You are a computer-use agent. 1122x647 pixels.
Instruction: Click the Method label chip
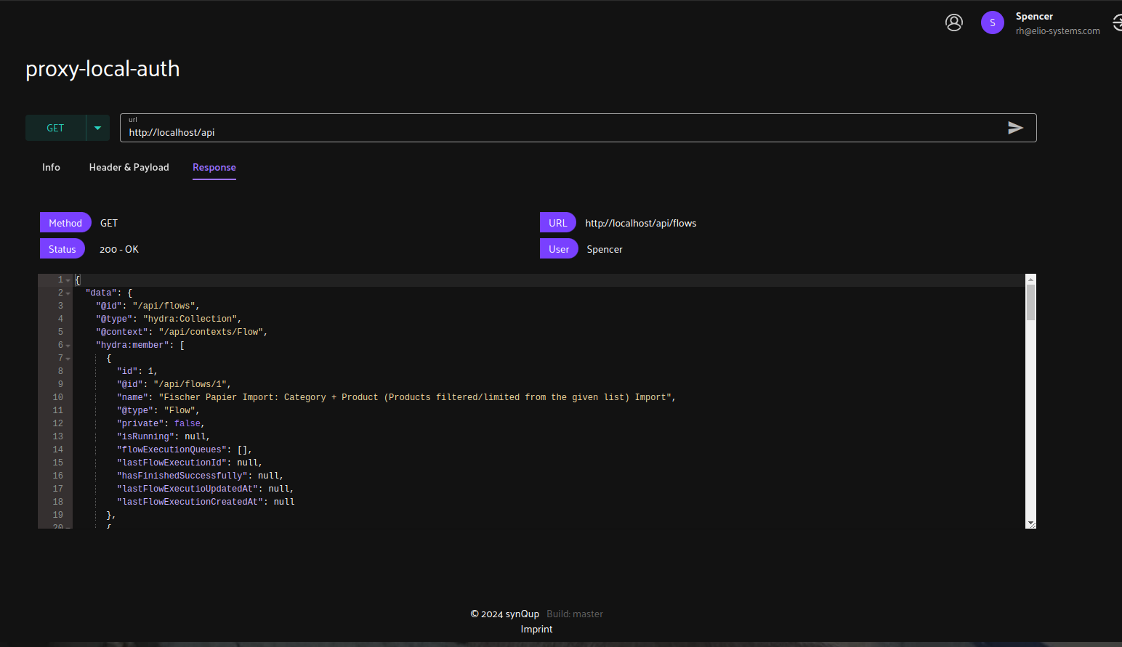click(65, 223)
